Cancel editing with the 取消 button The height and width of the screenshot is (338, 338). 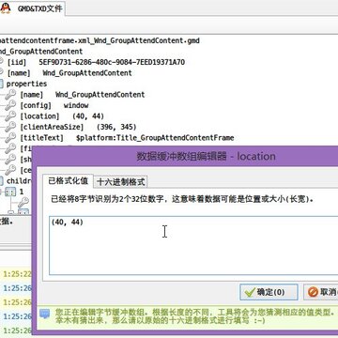tap(321, 292)
